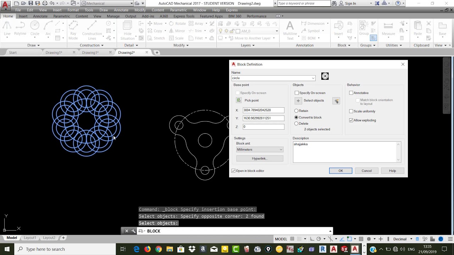The image size is (454, 255).
Task: Open the Parametric ribbon tab
Action: point(62,16)
